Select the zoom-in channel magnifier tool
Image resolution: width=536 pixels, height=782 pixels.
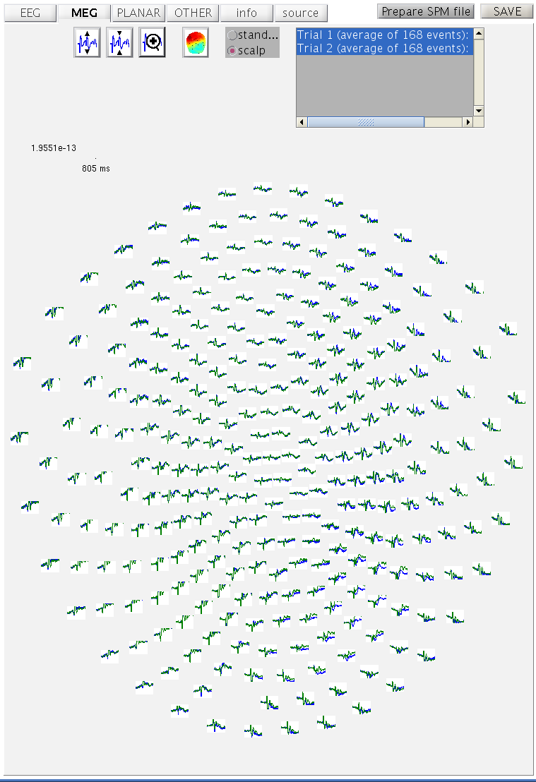(x=152, y=43)
